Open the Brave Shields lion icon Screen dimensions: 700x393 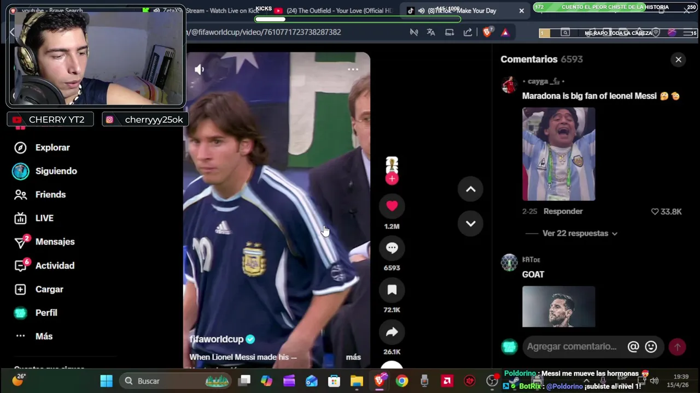pos(487,32)
